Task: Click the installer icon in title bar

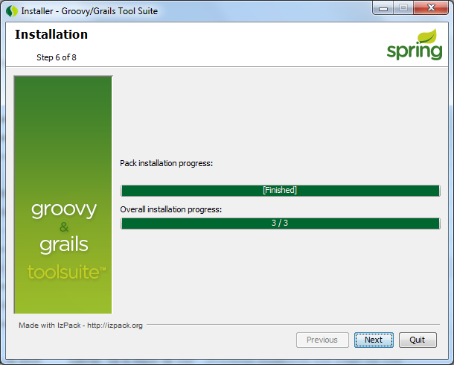Action: click(11, 11)
